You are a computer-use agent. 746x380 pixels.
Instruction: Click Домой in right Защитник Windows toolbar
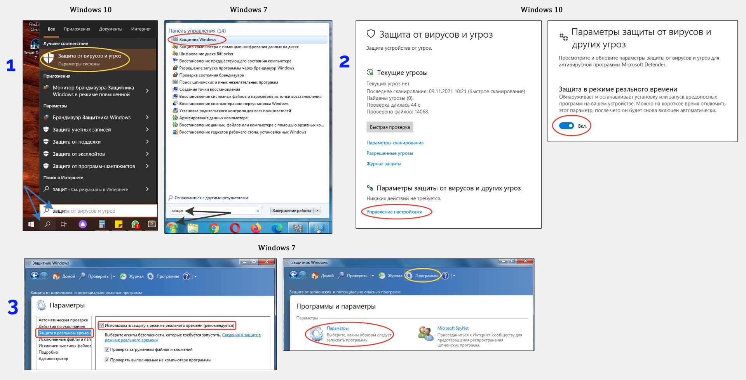click(322, 276)
